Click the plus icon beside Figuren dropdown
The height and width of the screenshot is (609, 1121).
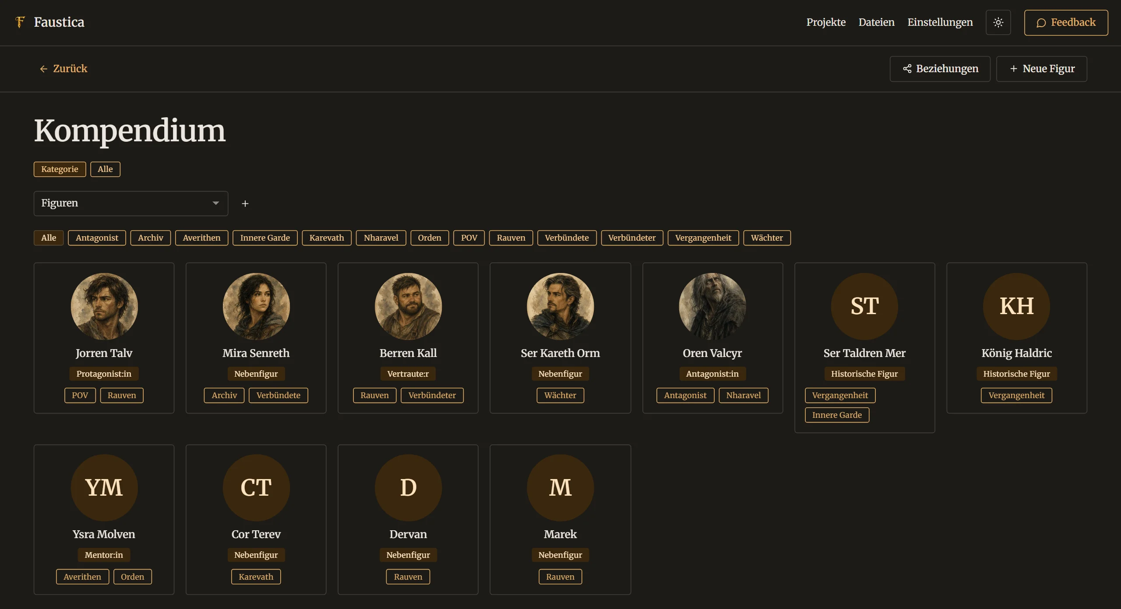(245, 203)
